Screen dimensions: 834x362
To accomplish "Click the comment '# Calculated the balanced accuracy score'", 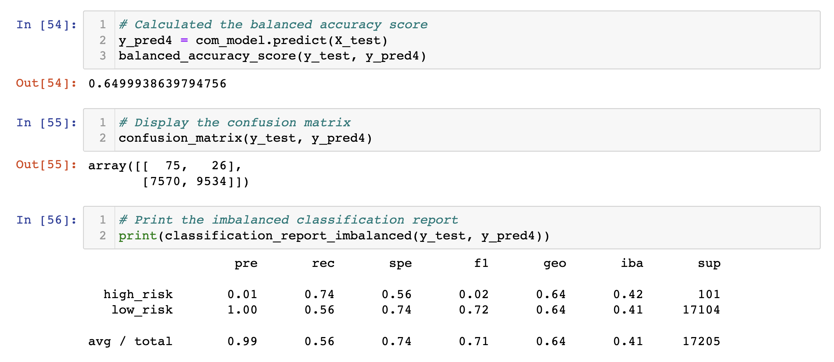I will [x=273, y=25].
